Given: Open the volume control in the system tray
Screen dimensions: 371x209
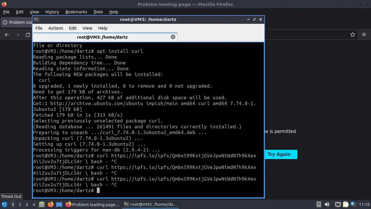Looking at the screenshot, I should pos(327,205).
